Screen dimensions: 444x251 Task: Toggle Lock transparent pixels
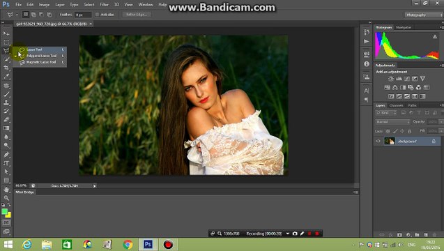(x=388, y=131)
